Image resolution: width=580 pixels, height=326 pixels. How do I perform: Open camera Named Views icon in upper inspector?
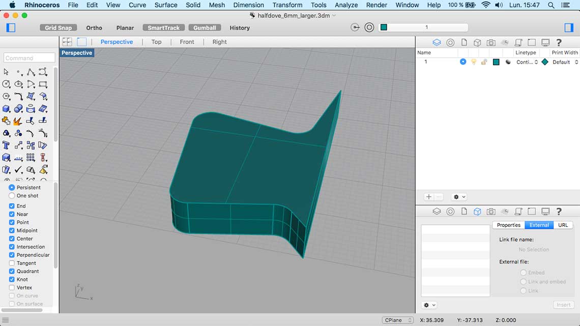491,43
